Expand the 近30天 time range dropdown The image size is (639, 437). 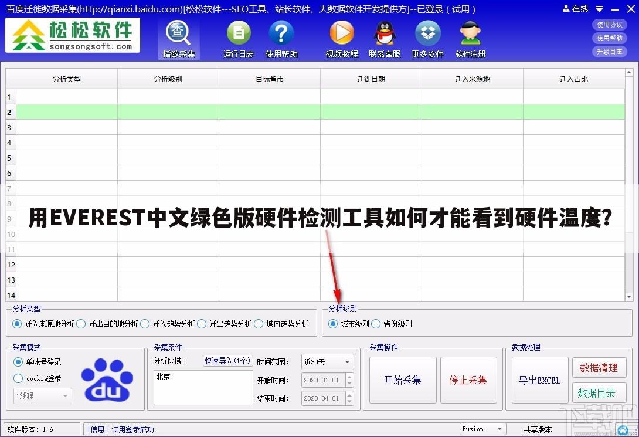pos(328,361)
